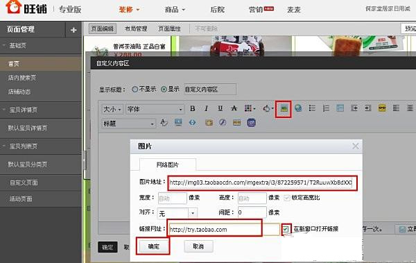Collapse the 宝贝列表页 sidebar group

pos(3,146)
